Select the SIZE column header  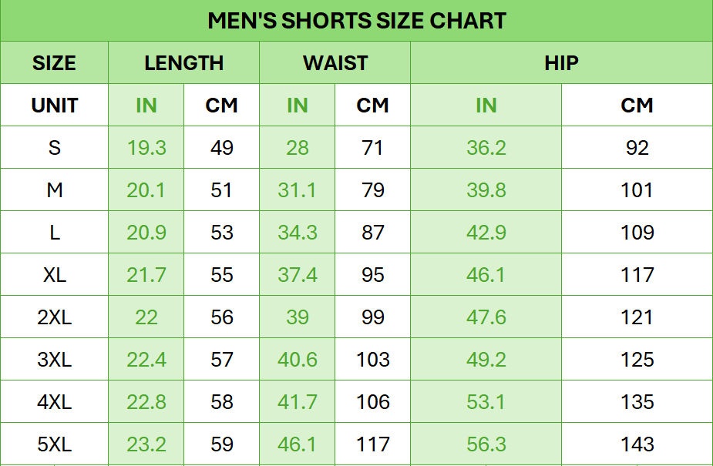point(54,63)
